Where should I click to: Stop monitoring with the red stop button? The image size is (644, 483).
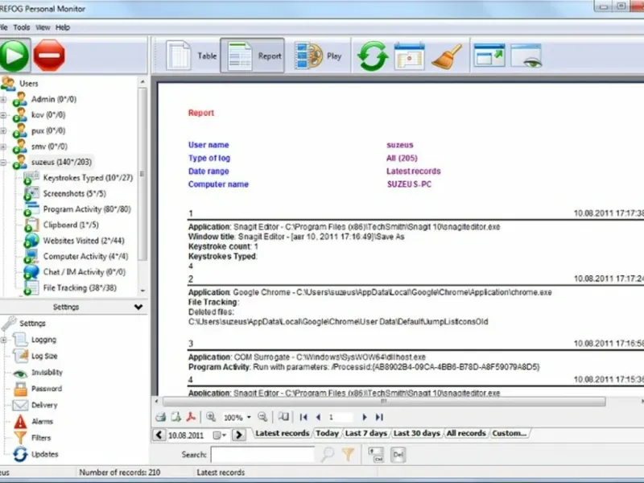(49, 56)
